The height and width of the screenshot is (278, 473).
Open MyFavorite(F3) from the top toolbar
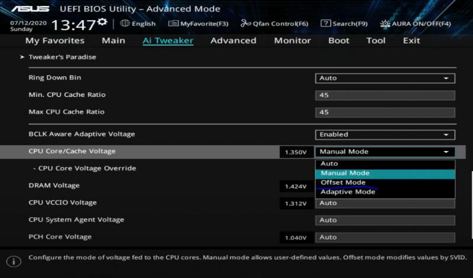pyautogui.click(x=199, y=24)
